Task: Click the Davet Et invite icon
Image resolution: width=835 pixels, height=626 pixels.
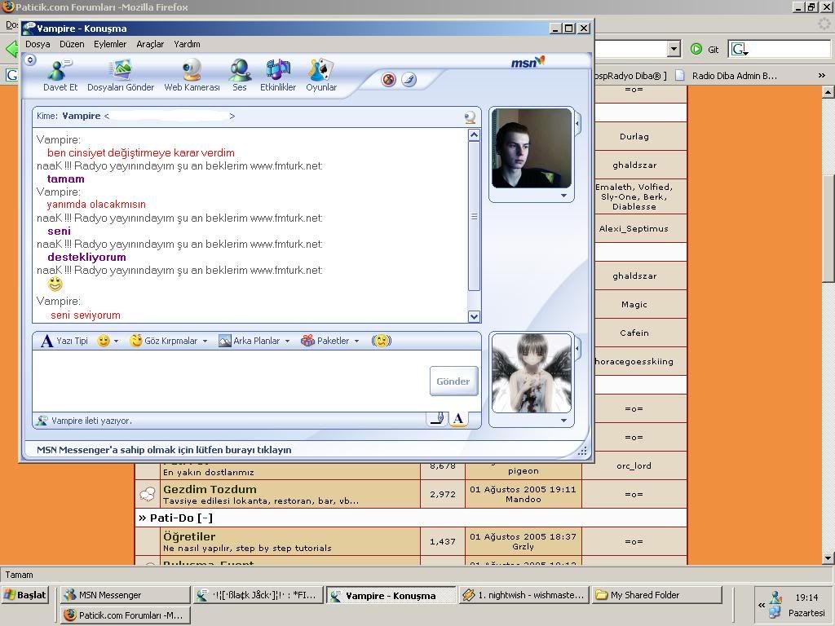Action: point(60,76)
